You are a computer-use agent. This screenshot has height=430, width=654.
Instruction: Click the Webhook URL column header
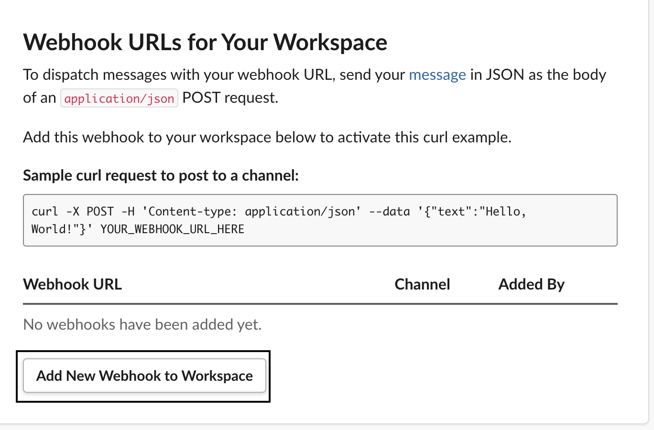click(x=73, y=284)
